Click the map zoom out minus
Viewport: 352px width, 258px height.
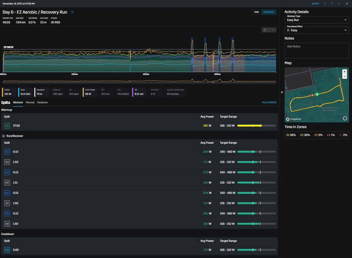click(345, 76)
